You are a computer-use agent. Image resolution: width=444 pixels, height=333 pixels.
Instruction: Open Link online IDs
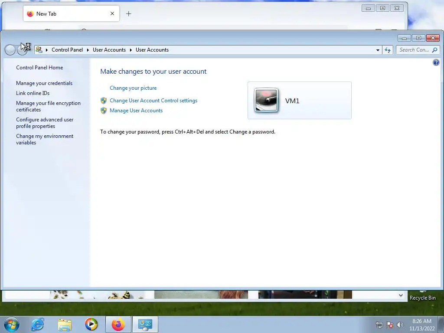click(33, 93)
